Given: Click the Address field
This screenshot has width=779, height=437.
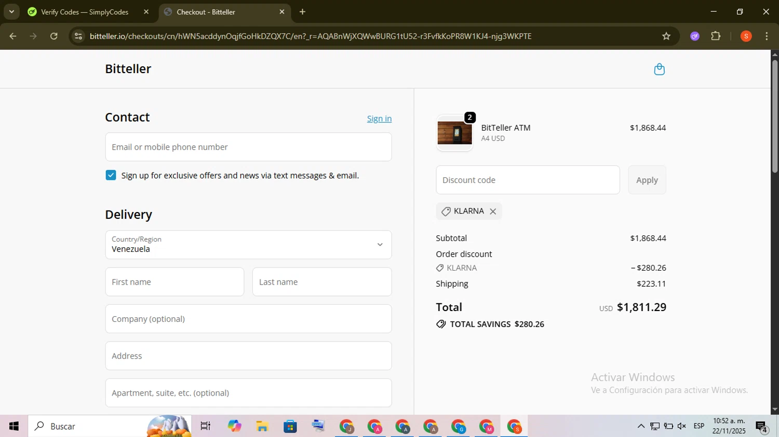Looking at the screenshot, I should tap(248, 356).
